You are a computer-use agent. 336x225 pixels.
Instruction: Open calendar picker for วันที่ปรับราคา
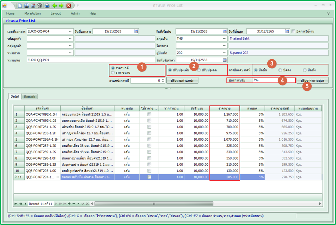point(224,60)
